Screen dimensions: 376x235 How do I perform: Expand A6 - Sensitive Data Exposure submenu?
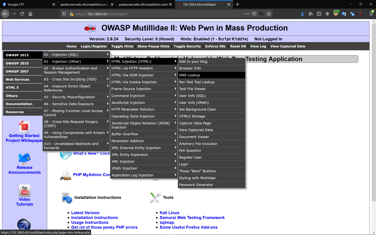pyautogui.click(x=76, y=104)
